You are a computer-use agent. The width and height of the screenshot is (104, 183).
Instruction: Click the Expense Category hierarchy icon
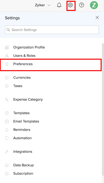coord(7,100)
